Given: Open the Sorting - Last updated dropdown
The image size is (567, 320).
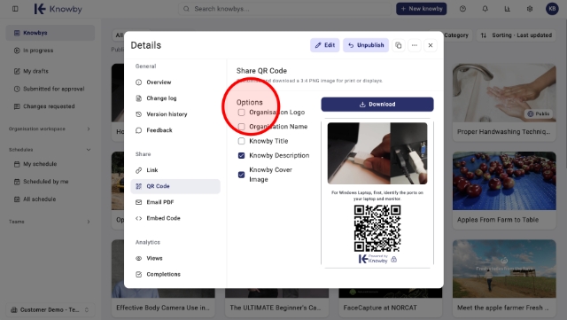Looking at the screenshot, I should tap(516, 35).
